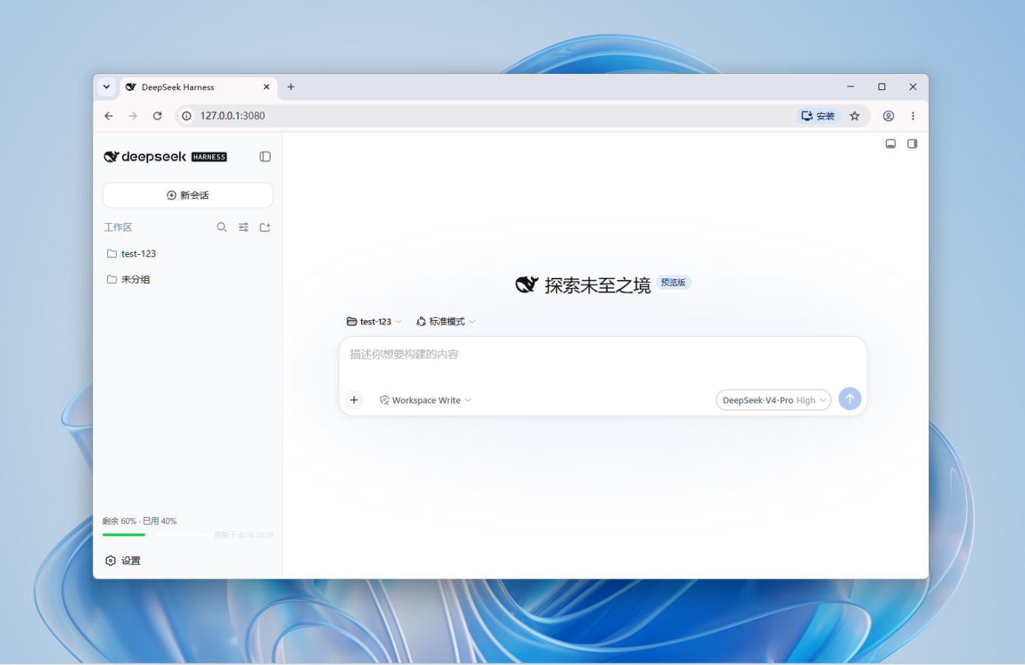The width and height of the screenshot is (1025, 665).
Task: Toggle the bottom panel layout icon
Action: coord(890,143)
